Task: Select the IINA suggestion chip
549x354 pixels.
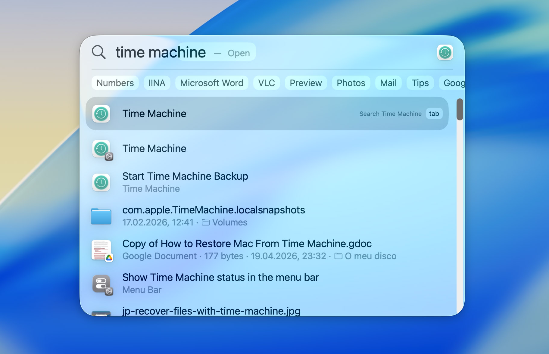Action: pos(157,83)
